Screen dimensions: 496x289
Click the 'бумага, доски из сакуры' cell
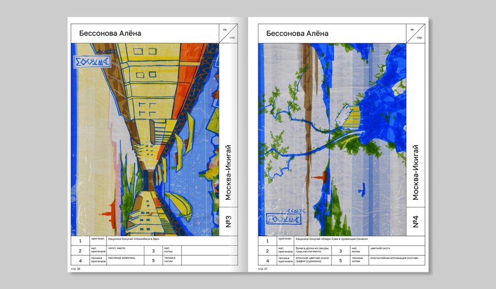coord(312,250)
